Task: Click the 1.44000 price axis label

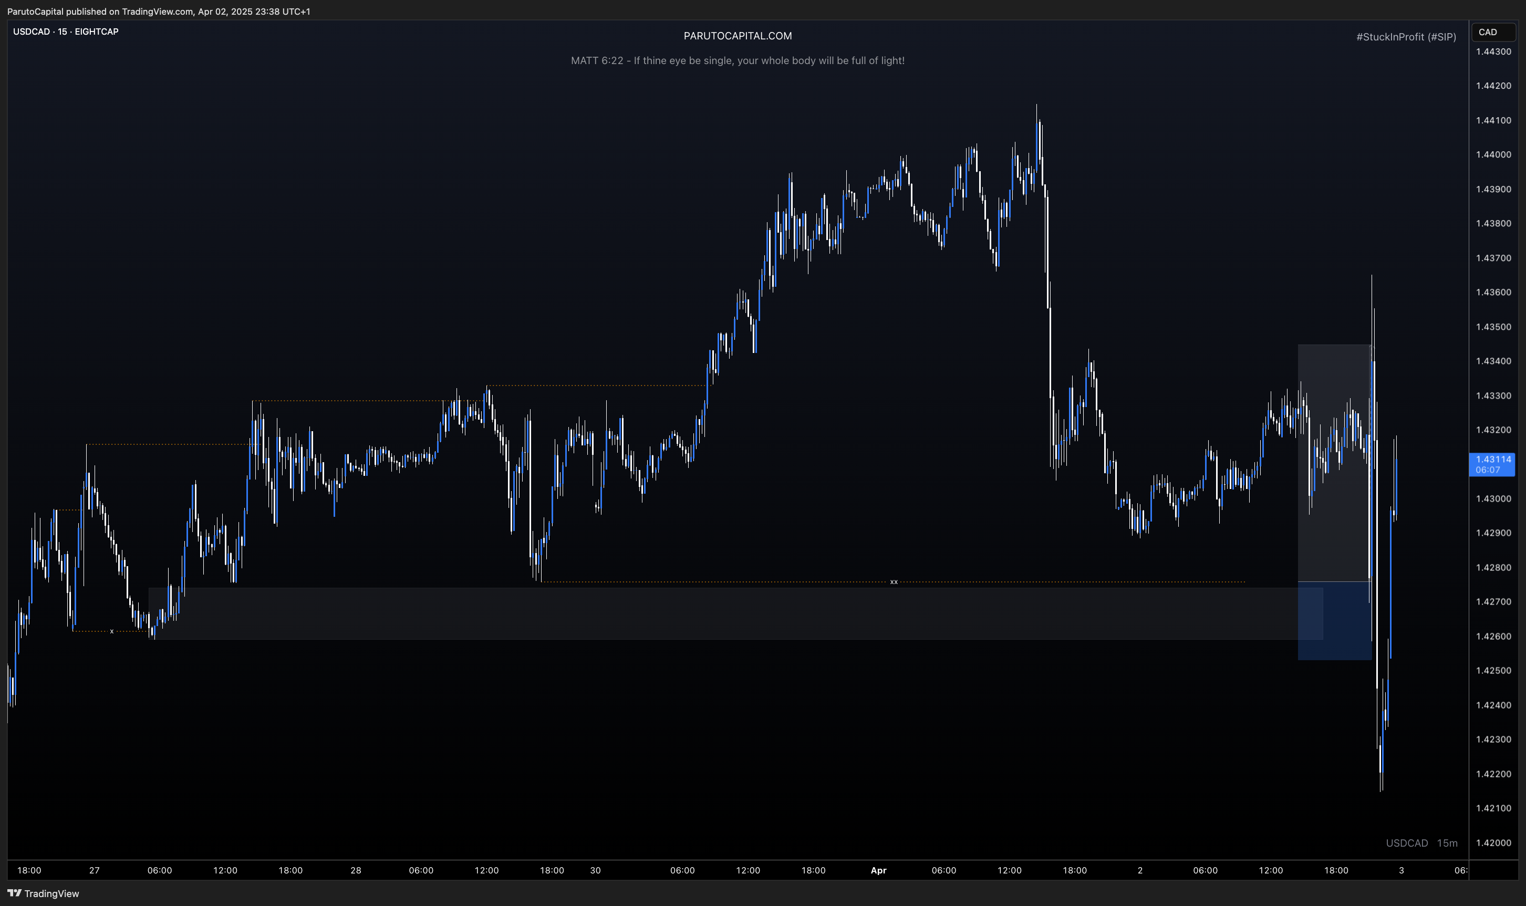Action: pyautogui.click(x=1493, y=154)
